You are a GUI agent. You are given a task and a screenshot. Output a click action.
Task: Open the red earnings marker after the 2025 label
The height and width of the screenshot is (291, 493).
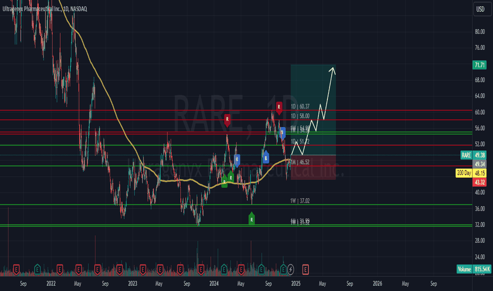click(x=305, y=269)
